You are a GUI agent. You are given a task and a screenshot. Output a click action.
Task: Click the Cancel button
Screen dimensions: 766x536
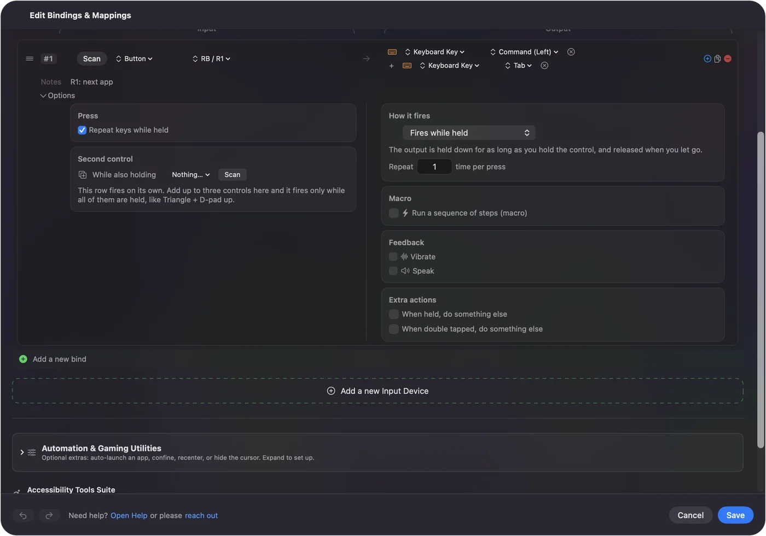pyautogui.click(x=690, y=515)
